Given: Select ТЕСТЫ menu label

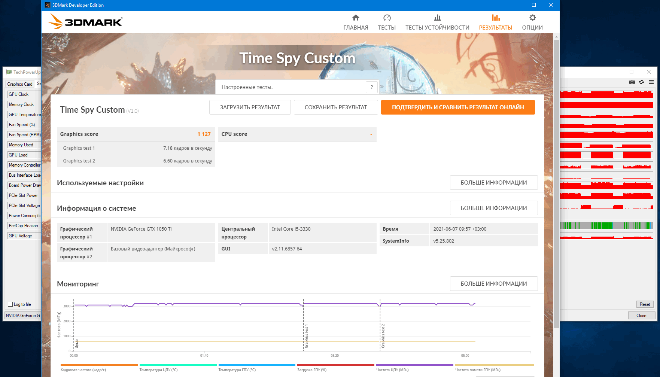Looking at the screenshot, I should click(x=387, y=28).
